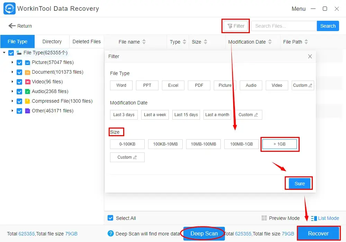Viewport: 346px width, 242px height.
Task: Uncheck the Document(101373 files) checkbox
Action: pos(19,72)
